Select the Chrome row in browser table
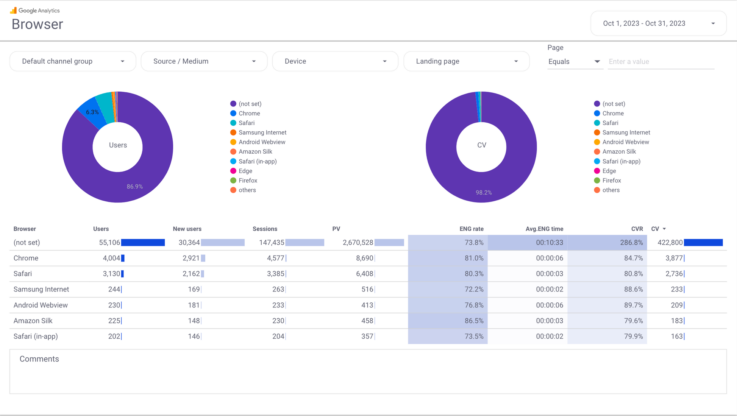This screenshot has width=737, height=416. pos(26,258)
